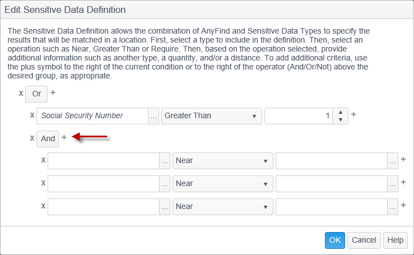Image resolution: width=414 pixels, height=255 pixels.
Task: Click the second row's empty type field
Action: point(104,183)
